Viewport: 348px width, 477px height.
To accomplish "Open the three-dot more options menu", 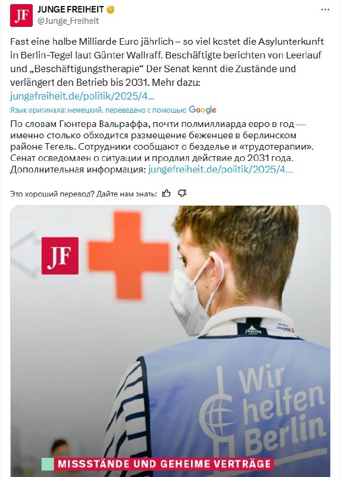I will [325, 10].
